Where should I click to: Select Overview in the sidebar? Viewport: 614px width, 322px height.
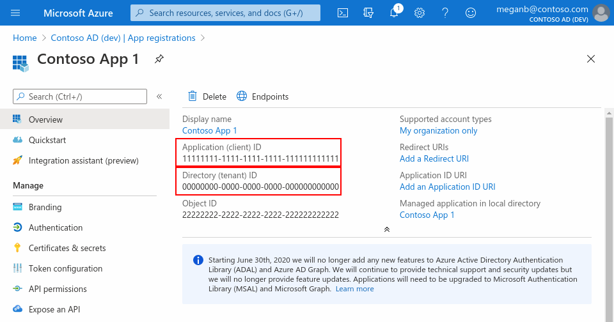pos(84,119)
